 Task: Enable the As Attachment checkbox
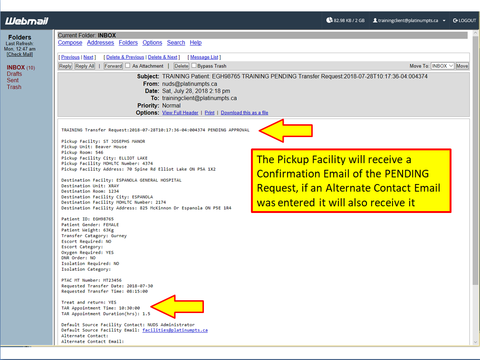[127, 66]
